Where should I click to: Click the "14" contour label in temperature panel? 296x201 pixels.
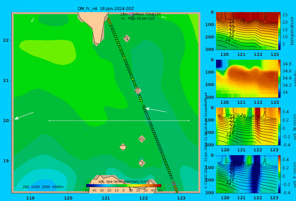click(x=228, y=40)
